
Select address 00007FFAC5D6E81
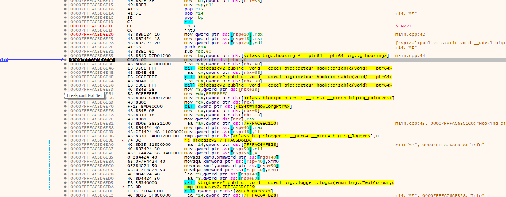(x=92, y=124)
